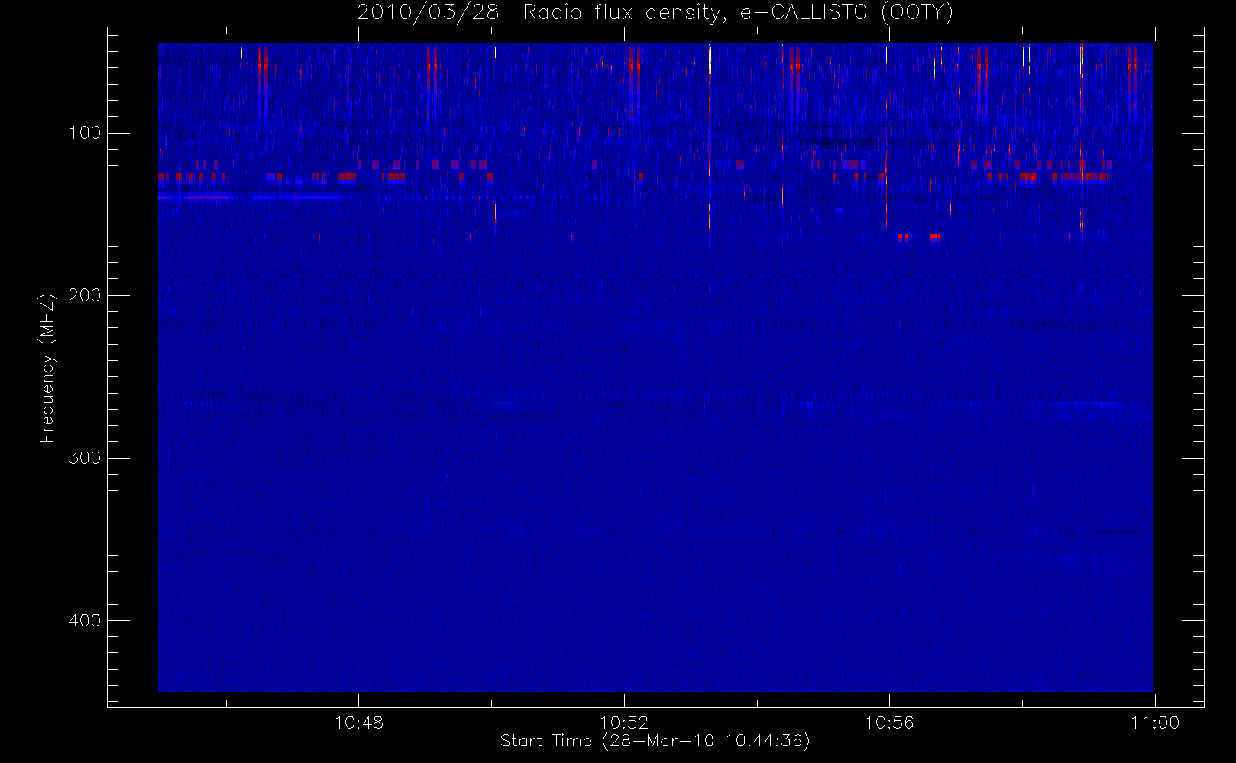Click the 10:56 time tick label

tap(889, 723)
